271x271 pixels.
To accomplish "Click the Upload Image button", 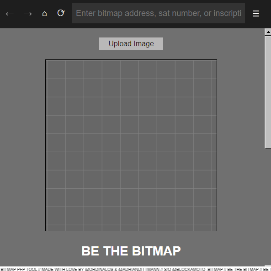I will 131,44.
